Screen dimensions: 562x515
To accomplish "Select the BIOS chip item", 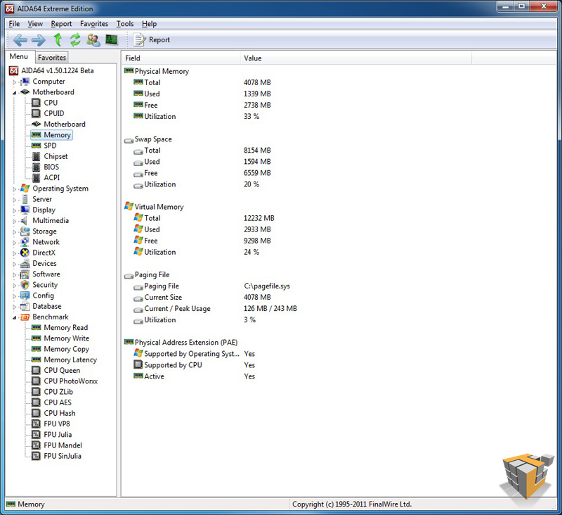I will pos(46,167).
